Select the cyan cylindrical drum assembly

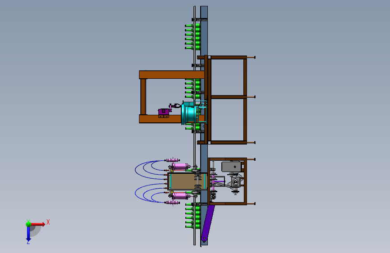[190, 113]
